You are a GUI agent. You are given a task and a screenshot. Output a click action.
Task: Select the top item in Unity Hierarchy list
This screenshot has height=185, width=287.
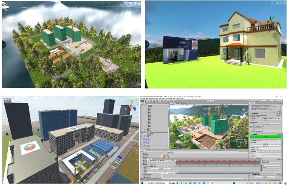[x=151, y=105]
